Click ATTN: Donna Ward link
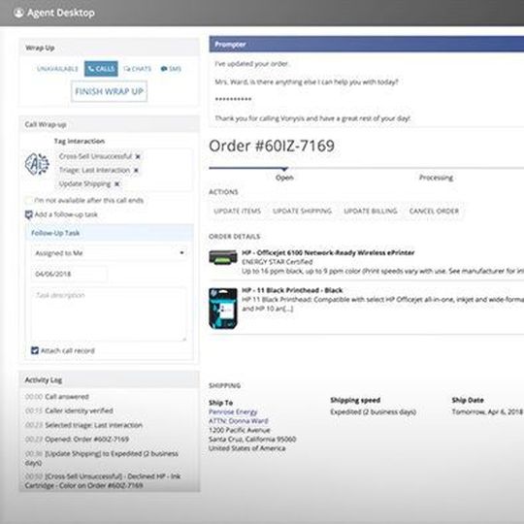The height and width of the screenshot is (524, 524). [x=239, y=421]
